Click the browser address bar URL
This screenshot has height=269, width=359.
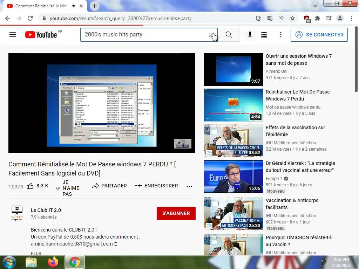[x=121, y=18]
